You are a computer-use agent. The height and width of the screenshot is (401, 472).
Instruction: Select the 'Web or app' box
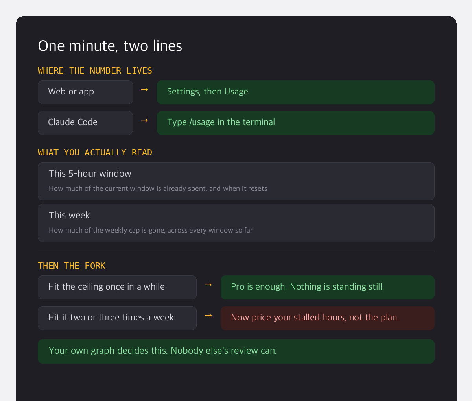point(85,92)
